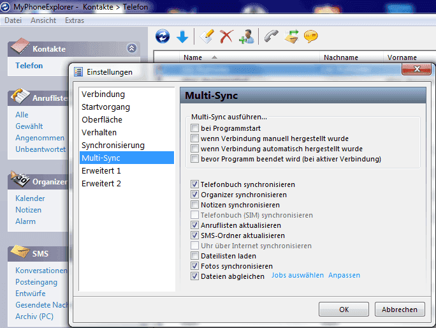Check 'bevor Programm beendet wird'
Image resolution: width=436 pixels, height=328 pixels.
(194, 159)
